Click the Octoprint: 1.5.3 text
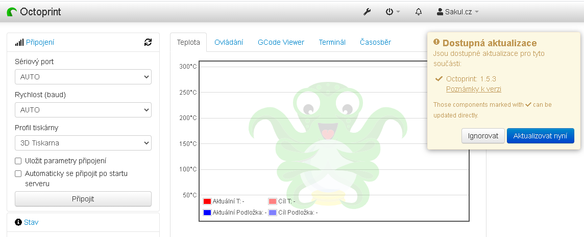This screenshot has width=584, height=237. (x=471, y=79)
